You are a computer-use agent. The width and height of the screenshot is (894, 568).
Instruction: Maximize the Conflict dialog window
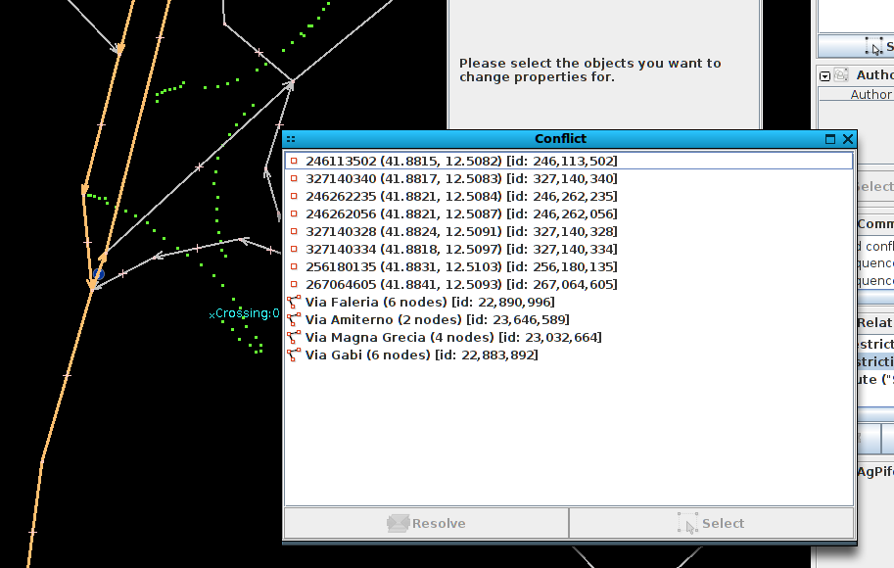[830, 139]
